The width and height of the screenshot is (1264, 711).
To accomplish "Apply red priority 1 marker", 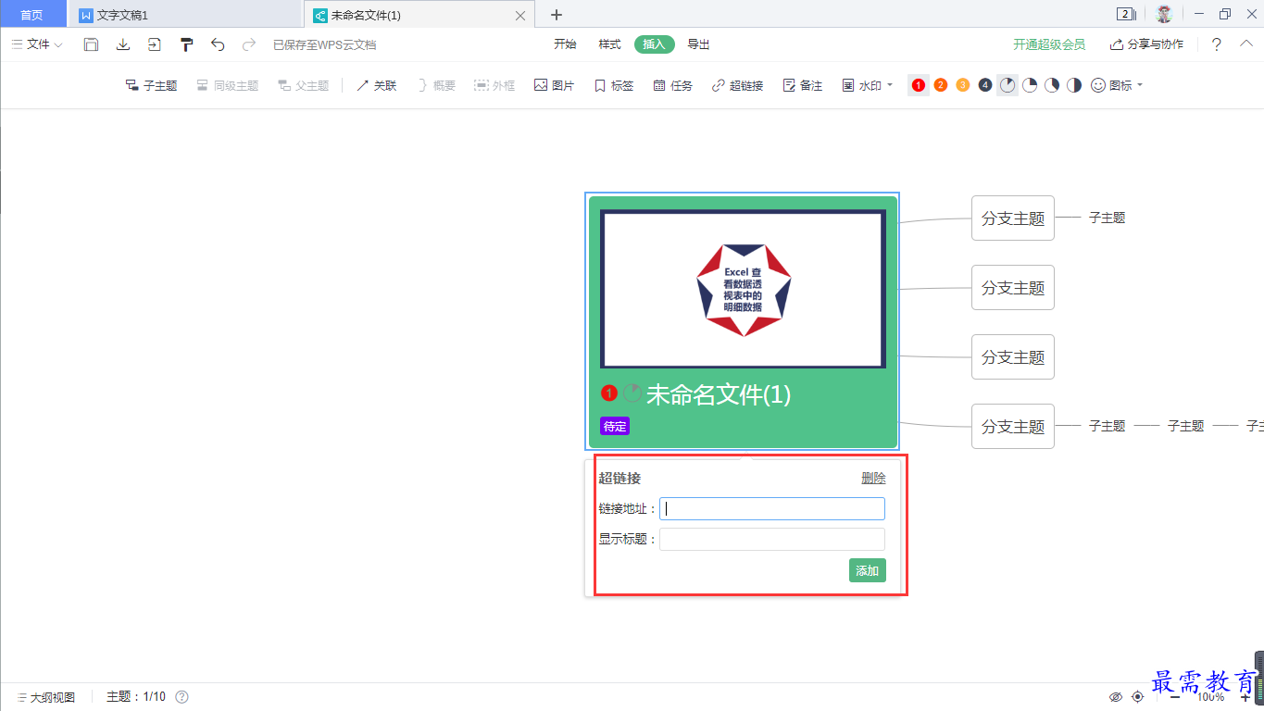I will [919, 85].
